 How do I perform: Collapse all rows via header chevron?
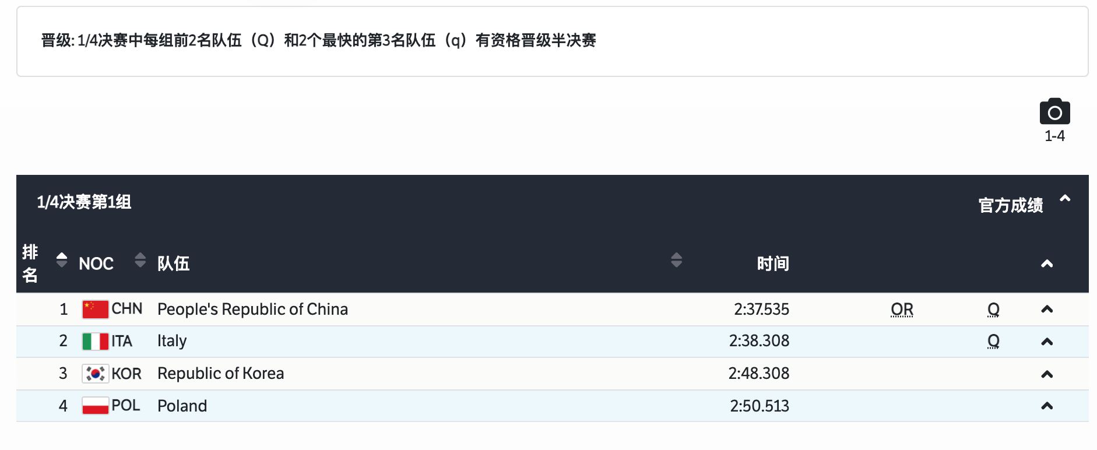pos(1047,264)
